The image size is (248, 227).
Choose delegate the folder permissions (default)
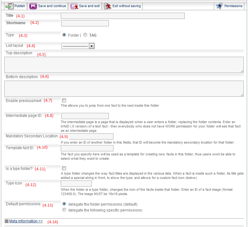64,204
